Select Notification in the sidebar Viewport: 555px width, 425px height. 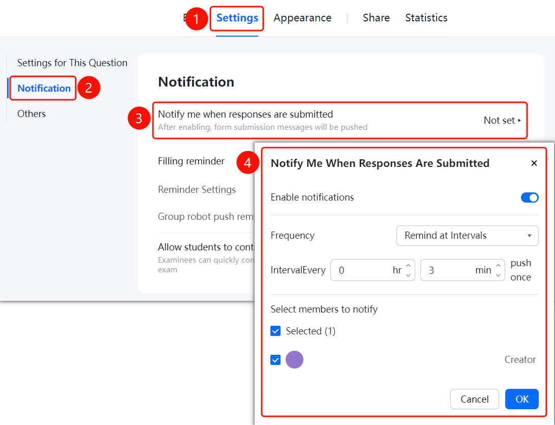pos(44,88)
